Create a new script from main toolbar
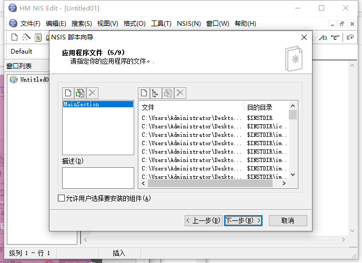This screenshot has height=263, width=362. click(14, 37)
